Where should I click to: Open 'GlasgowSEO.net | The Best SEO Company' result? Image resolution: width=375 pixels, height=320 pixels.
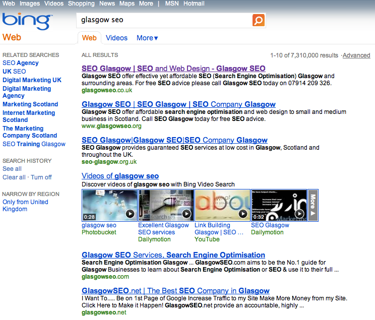point(175,291)
